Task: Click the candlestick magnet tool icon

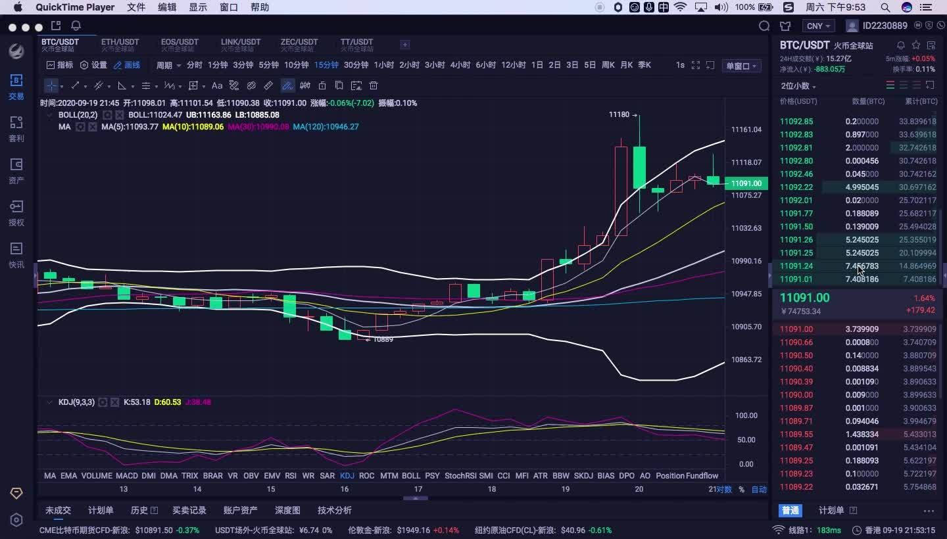Action: pyautogui.click(x=305, y=85)
